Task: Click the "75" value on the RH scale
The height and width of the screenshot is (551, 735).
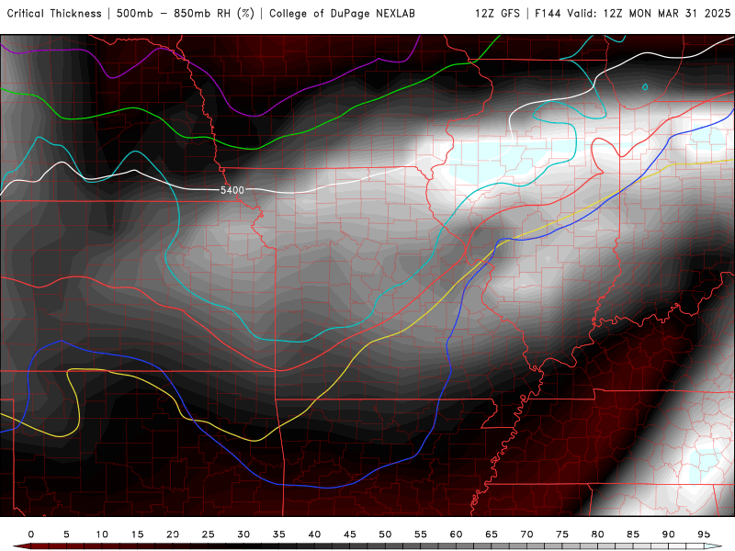Action: (562, 534)
